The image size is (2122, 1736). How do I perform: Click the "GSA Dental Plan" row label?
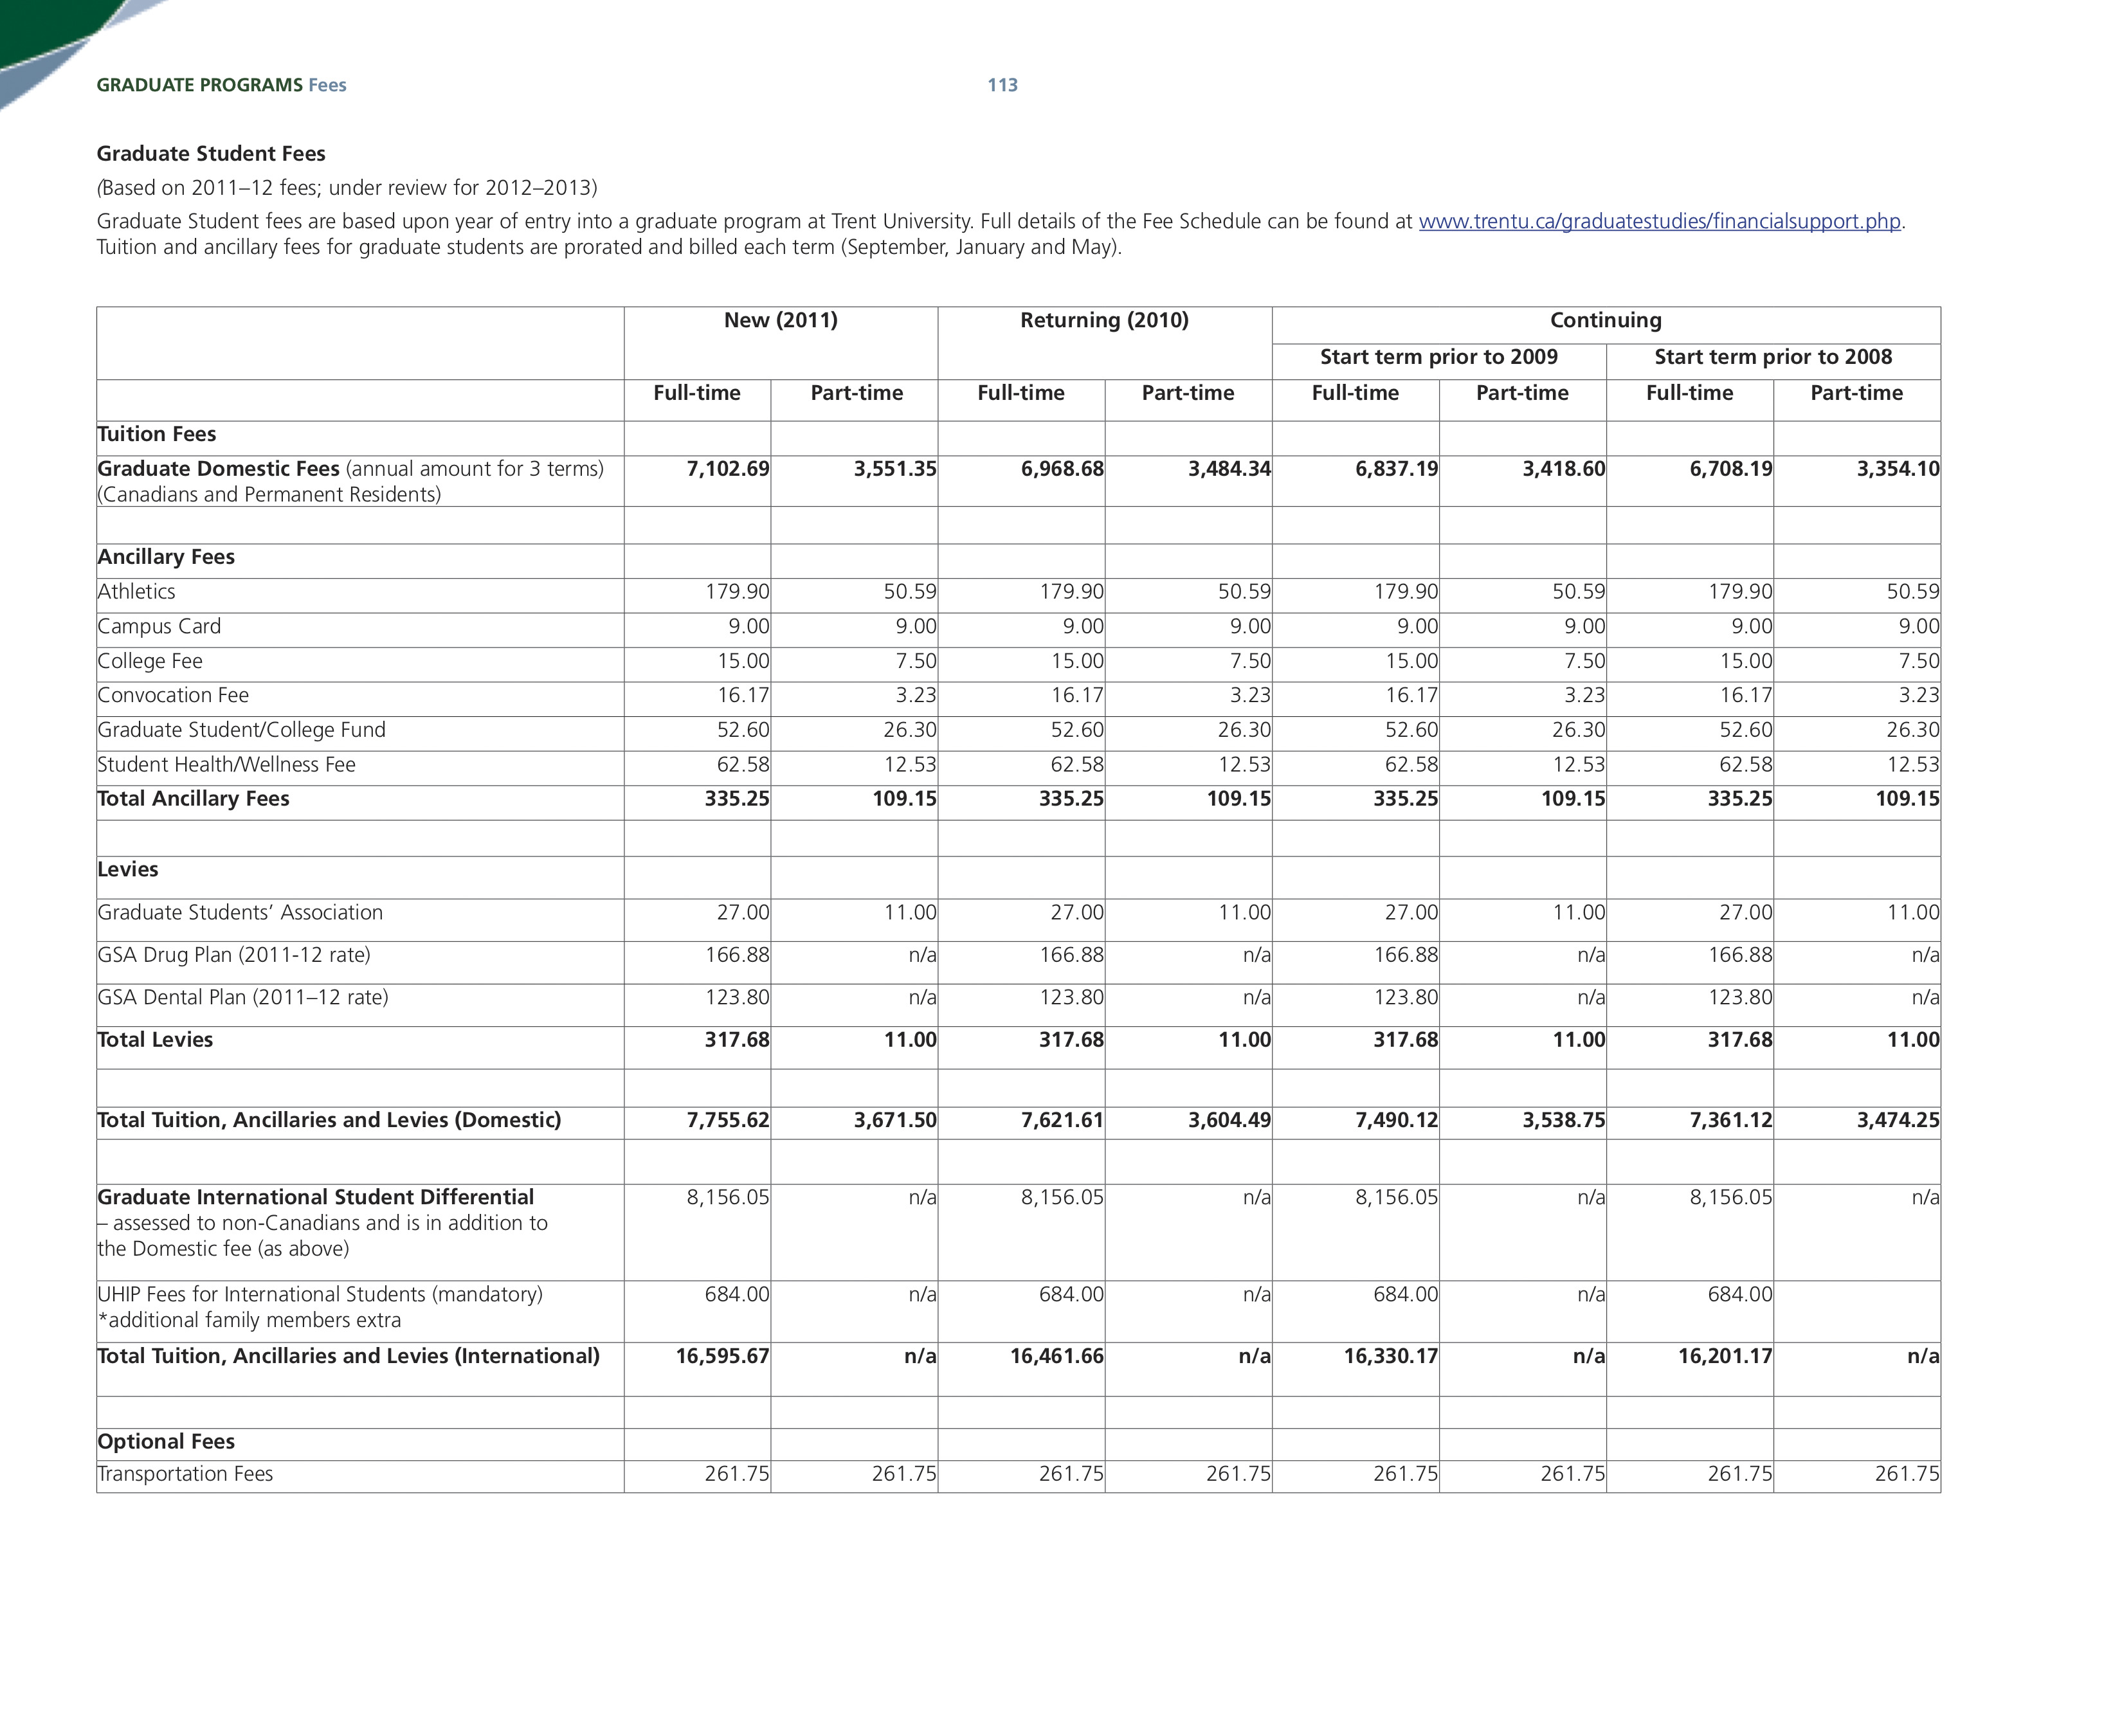[243, 997]
